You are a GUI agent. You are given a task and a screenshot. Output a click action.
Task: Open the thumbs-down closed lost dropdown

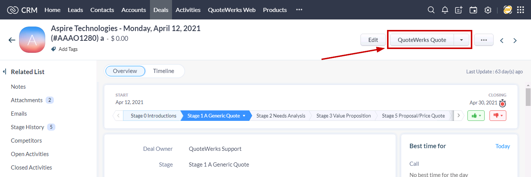[x=498, y=116]
